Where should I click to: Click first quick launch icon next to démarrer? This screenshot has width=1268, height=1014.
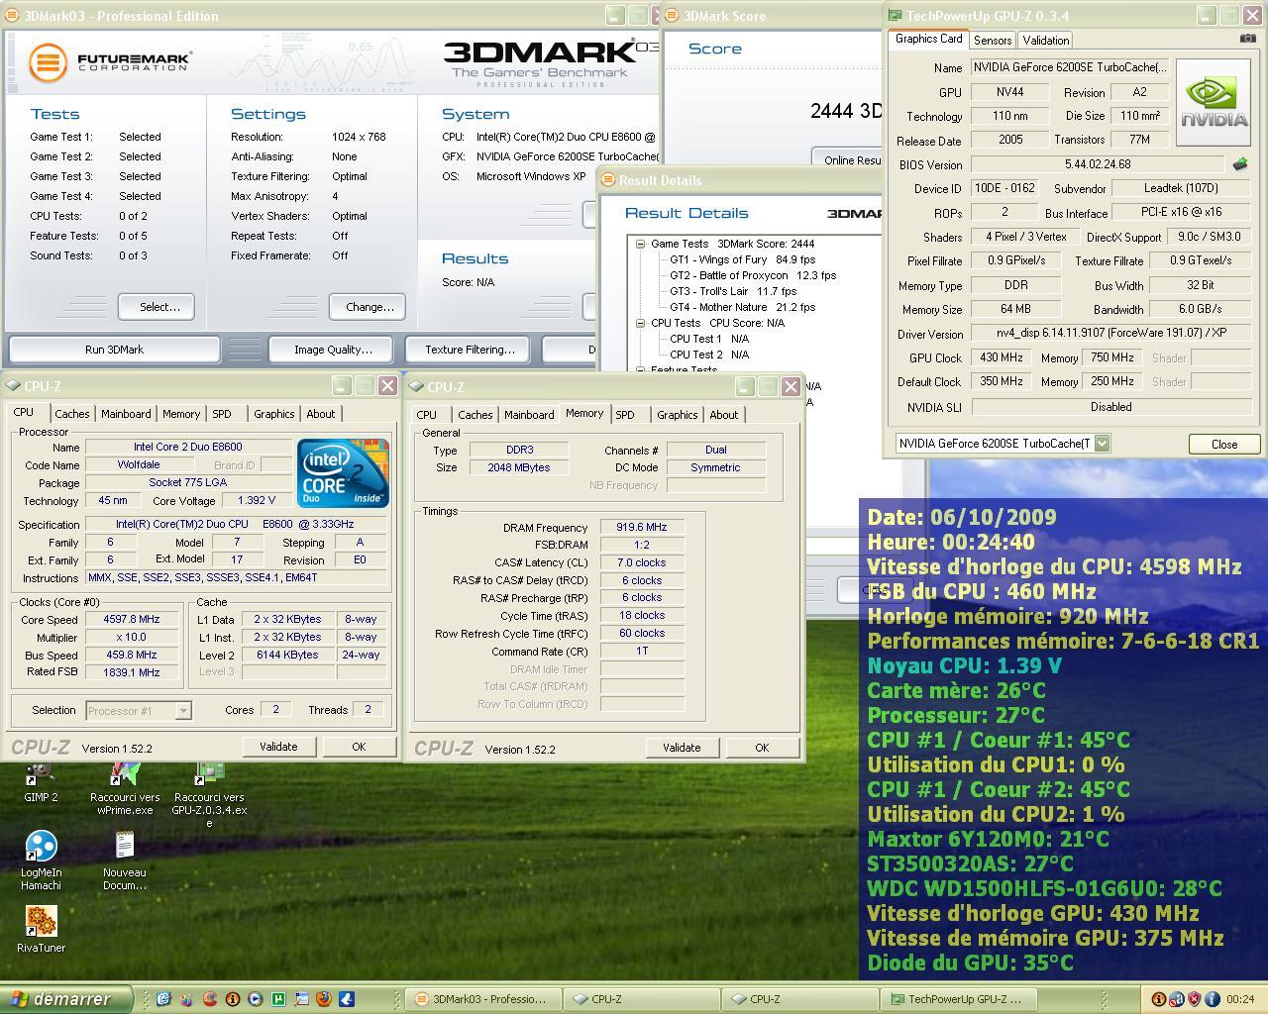(163, 999)
